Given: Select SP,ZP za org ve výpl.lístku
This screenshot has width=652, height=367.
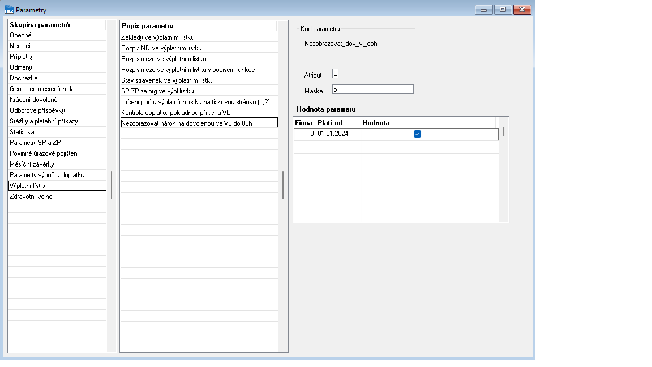Looking at the screenshot, I should point(199,92).
